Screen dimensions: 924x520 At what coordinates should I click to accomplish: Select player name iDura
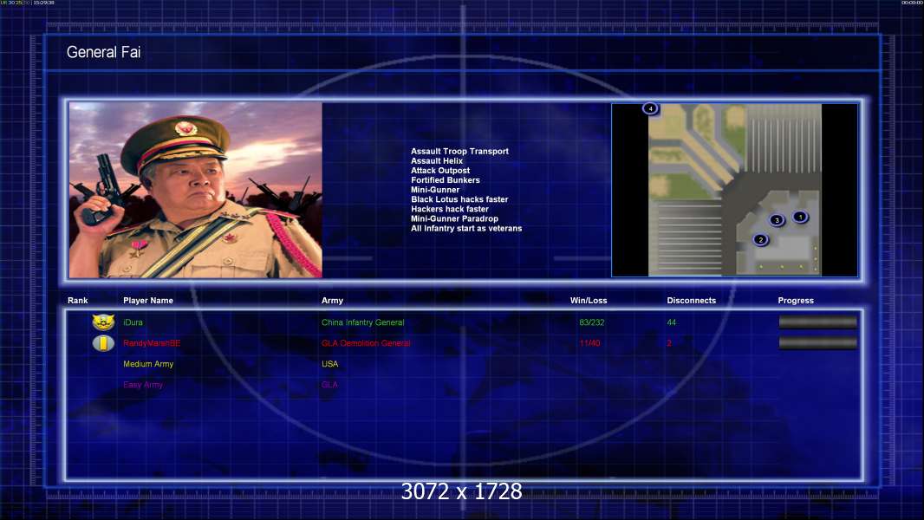(133, 322)
